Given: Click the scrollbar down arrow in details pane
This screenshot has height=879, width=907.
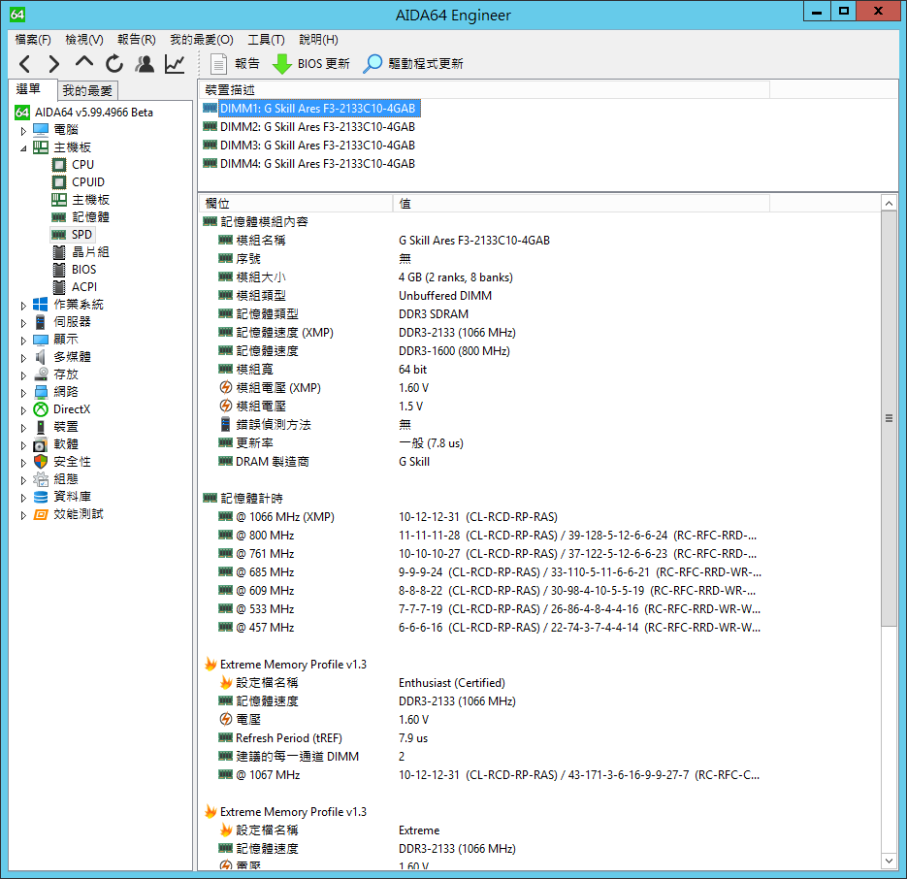Looking at the screenshot, I should [890, 862].
